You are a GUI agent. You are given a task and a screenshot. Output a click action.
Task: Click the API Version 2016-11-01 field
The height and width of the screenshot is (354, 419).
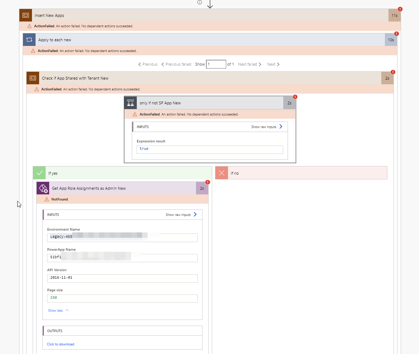coord(122,278)
